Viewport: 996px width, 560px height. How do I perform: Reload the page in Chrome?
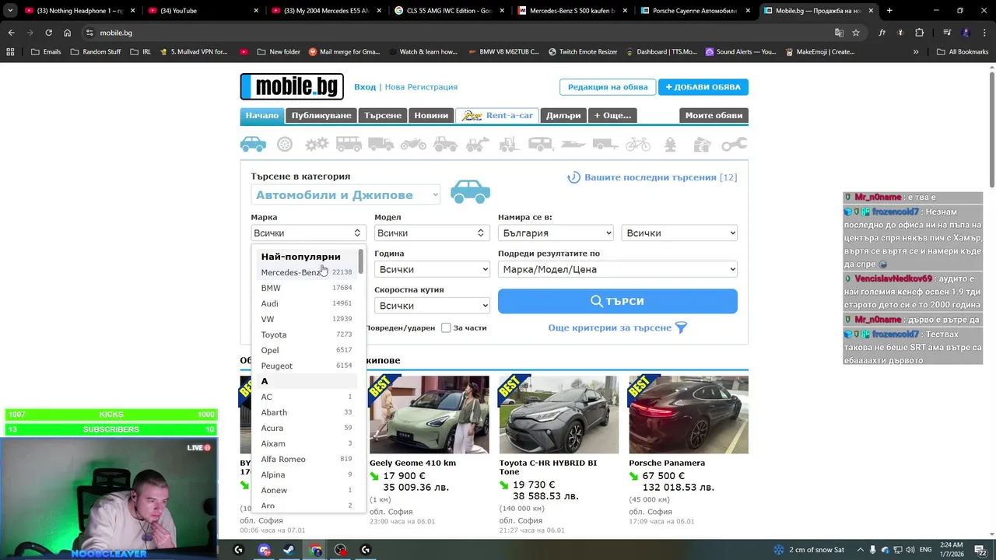click(x=48, y=33)
